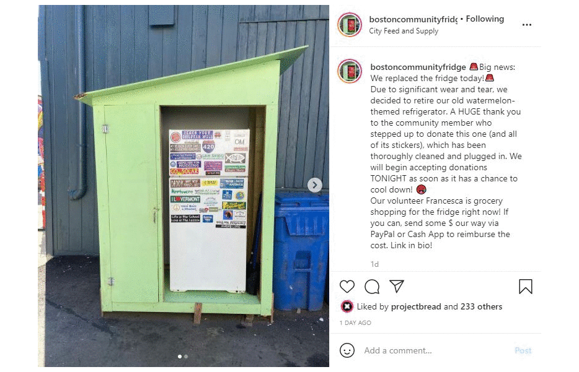Advance to next photo with arrow
Viewport: 579px width, 372px height.
pos(315,185)
